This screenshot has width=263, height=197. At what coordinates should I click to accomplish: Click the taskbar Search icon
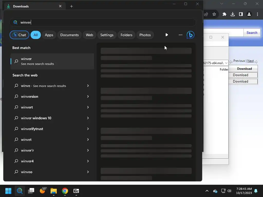[x=20, y=191]
